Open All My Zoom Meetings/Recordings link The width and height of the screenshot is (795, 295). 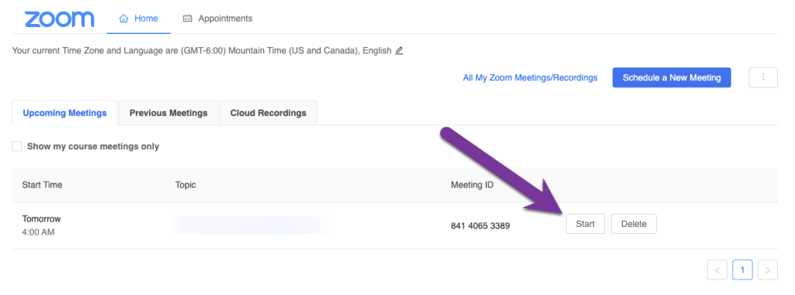(529, 78)
